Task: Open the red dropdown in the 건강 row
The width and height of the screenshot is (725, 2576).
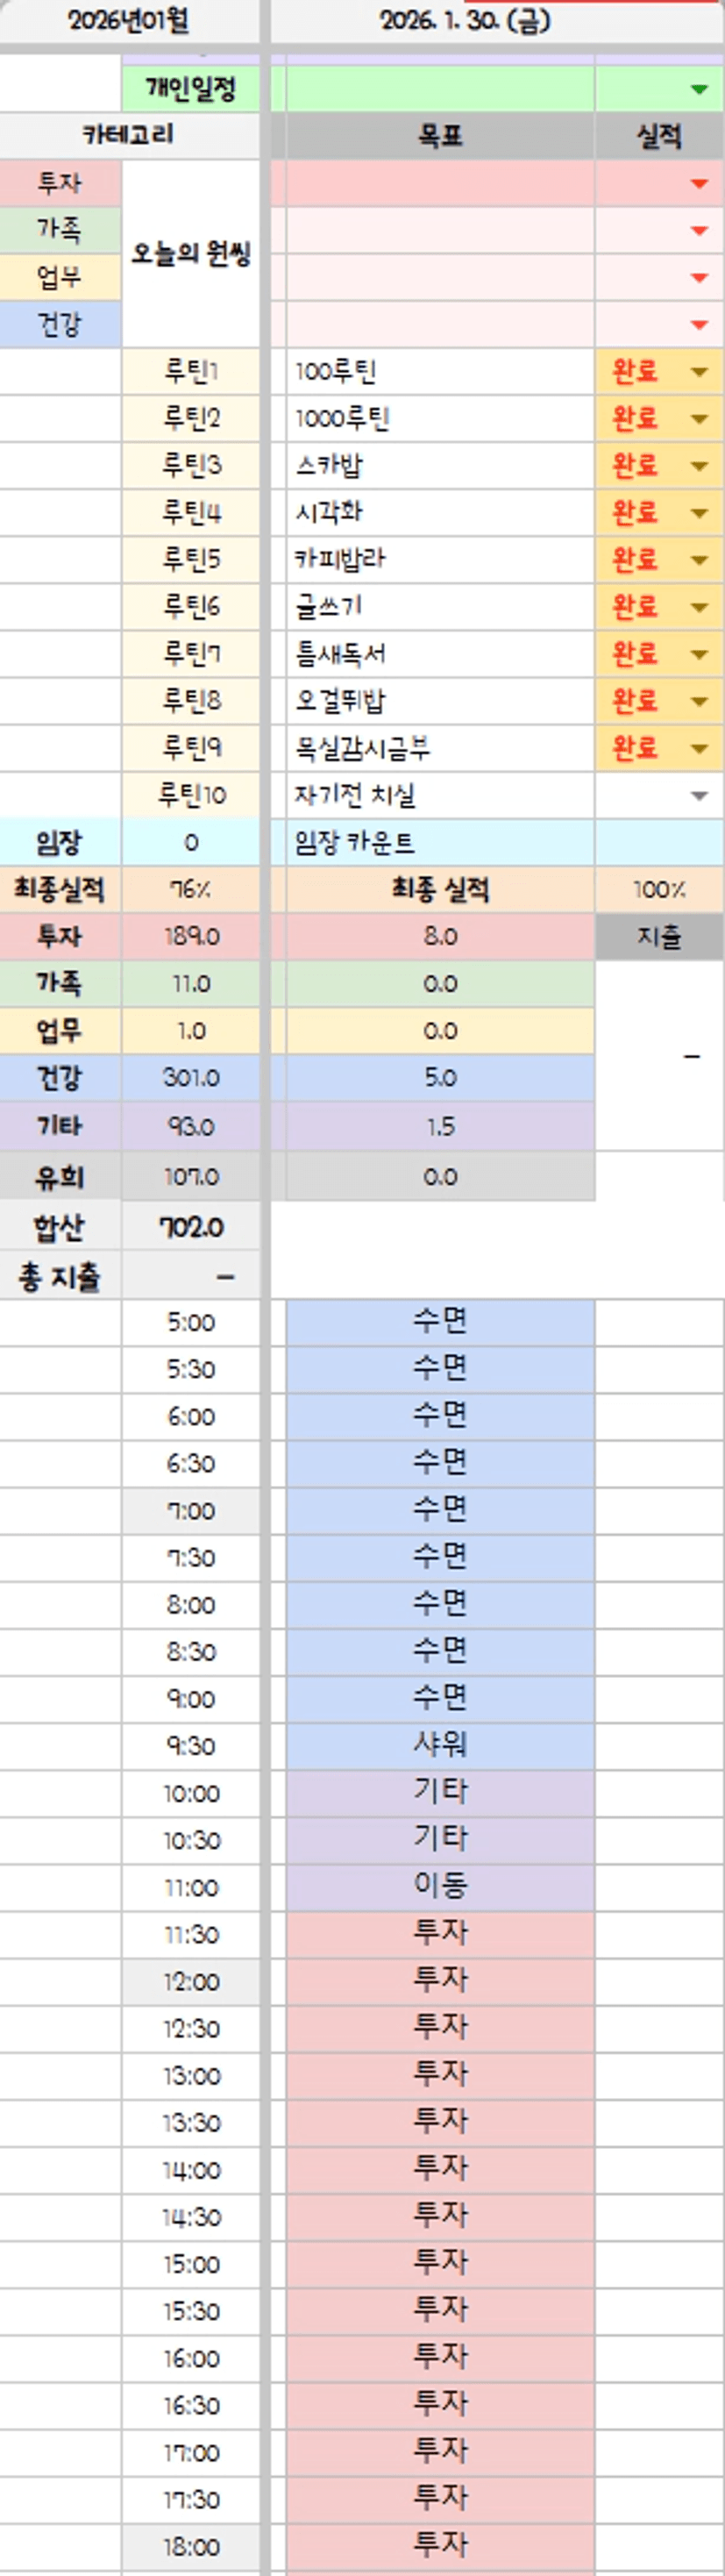Action: point(699,325)
